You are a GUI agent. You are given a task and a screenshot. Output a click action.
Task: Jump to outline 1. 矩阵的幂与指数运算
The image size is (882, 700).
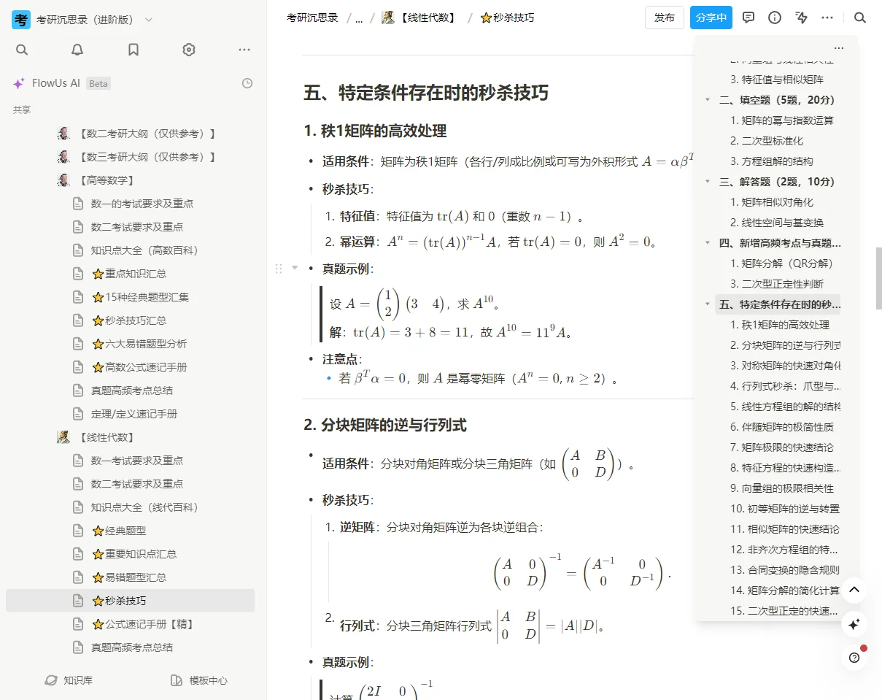coord(782,120)
